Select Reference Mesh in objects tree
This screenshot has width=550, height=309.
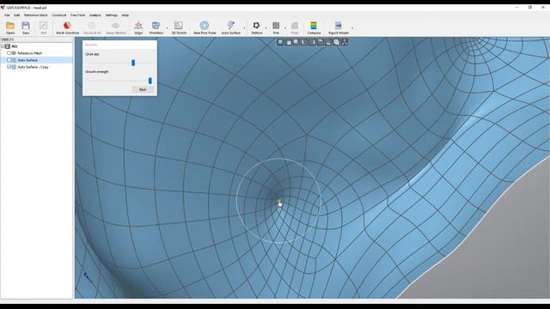[x=29, y=53]
